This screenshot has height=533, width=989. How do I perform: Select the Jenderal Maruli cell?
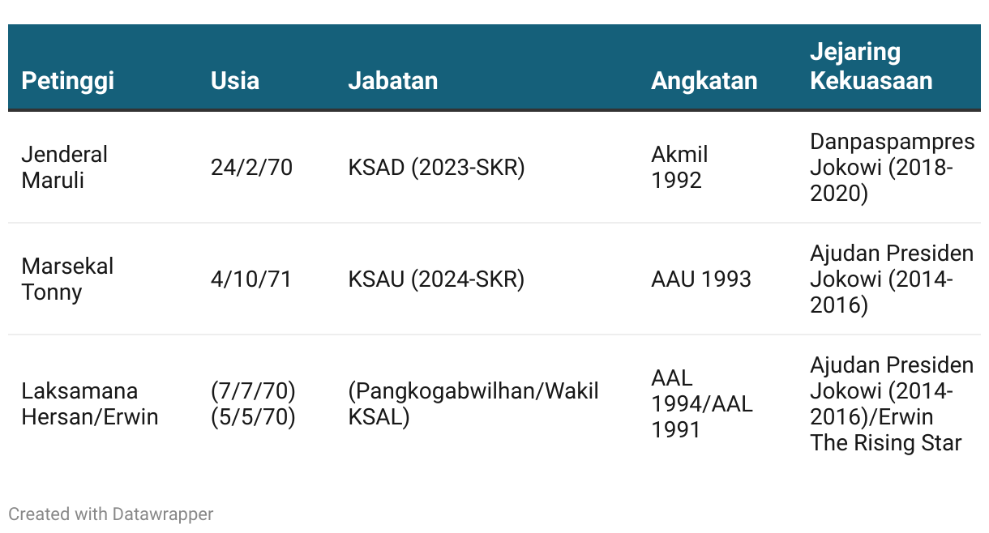[64, 167]
